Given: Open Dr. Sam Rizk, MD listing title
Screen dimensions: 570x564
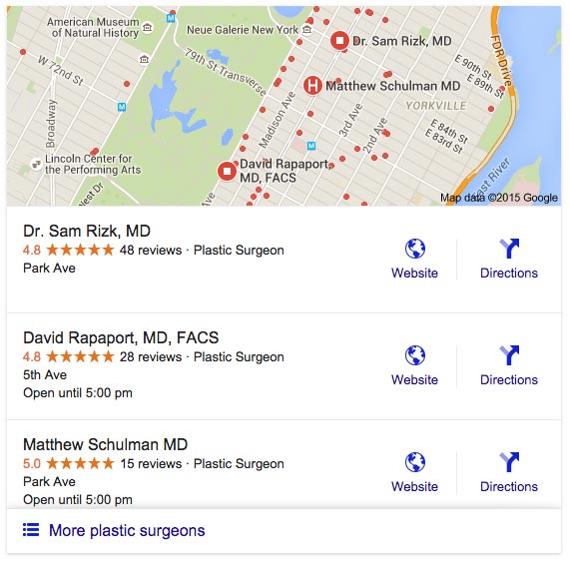Looking at the screenshot, I should point(87,231).
